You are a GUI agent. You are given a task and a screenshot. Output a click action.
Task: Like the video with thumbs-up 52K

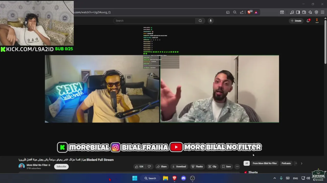(139, 166)
